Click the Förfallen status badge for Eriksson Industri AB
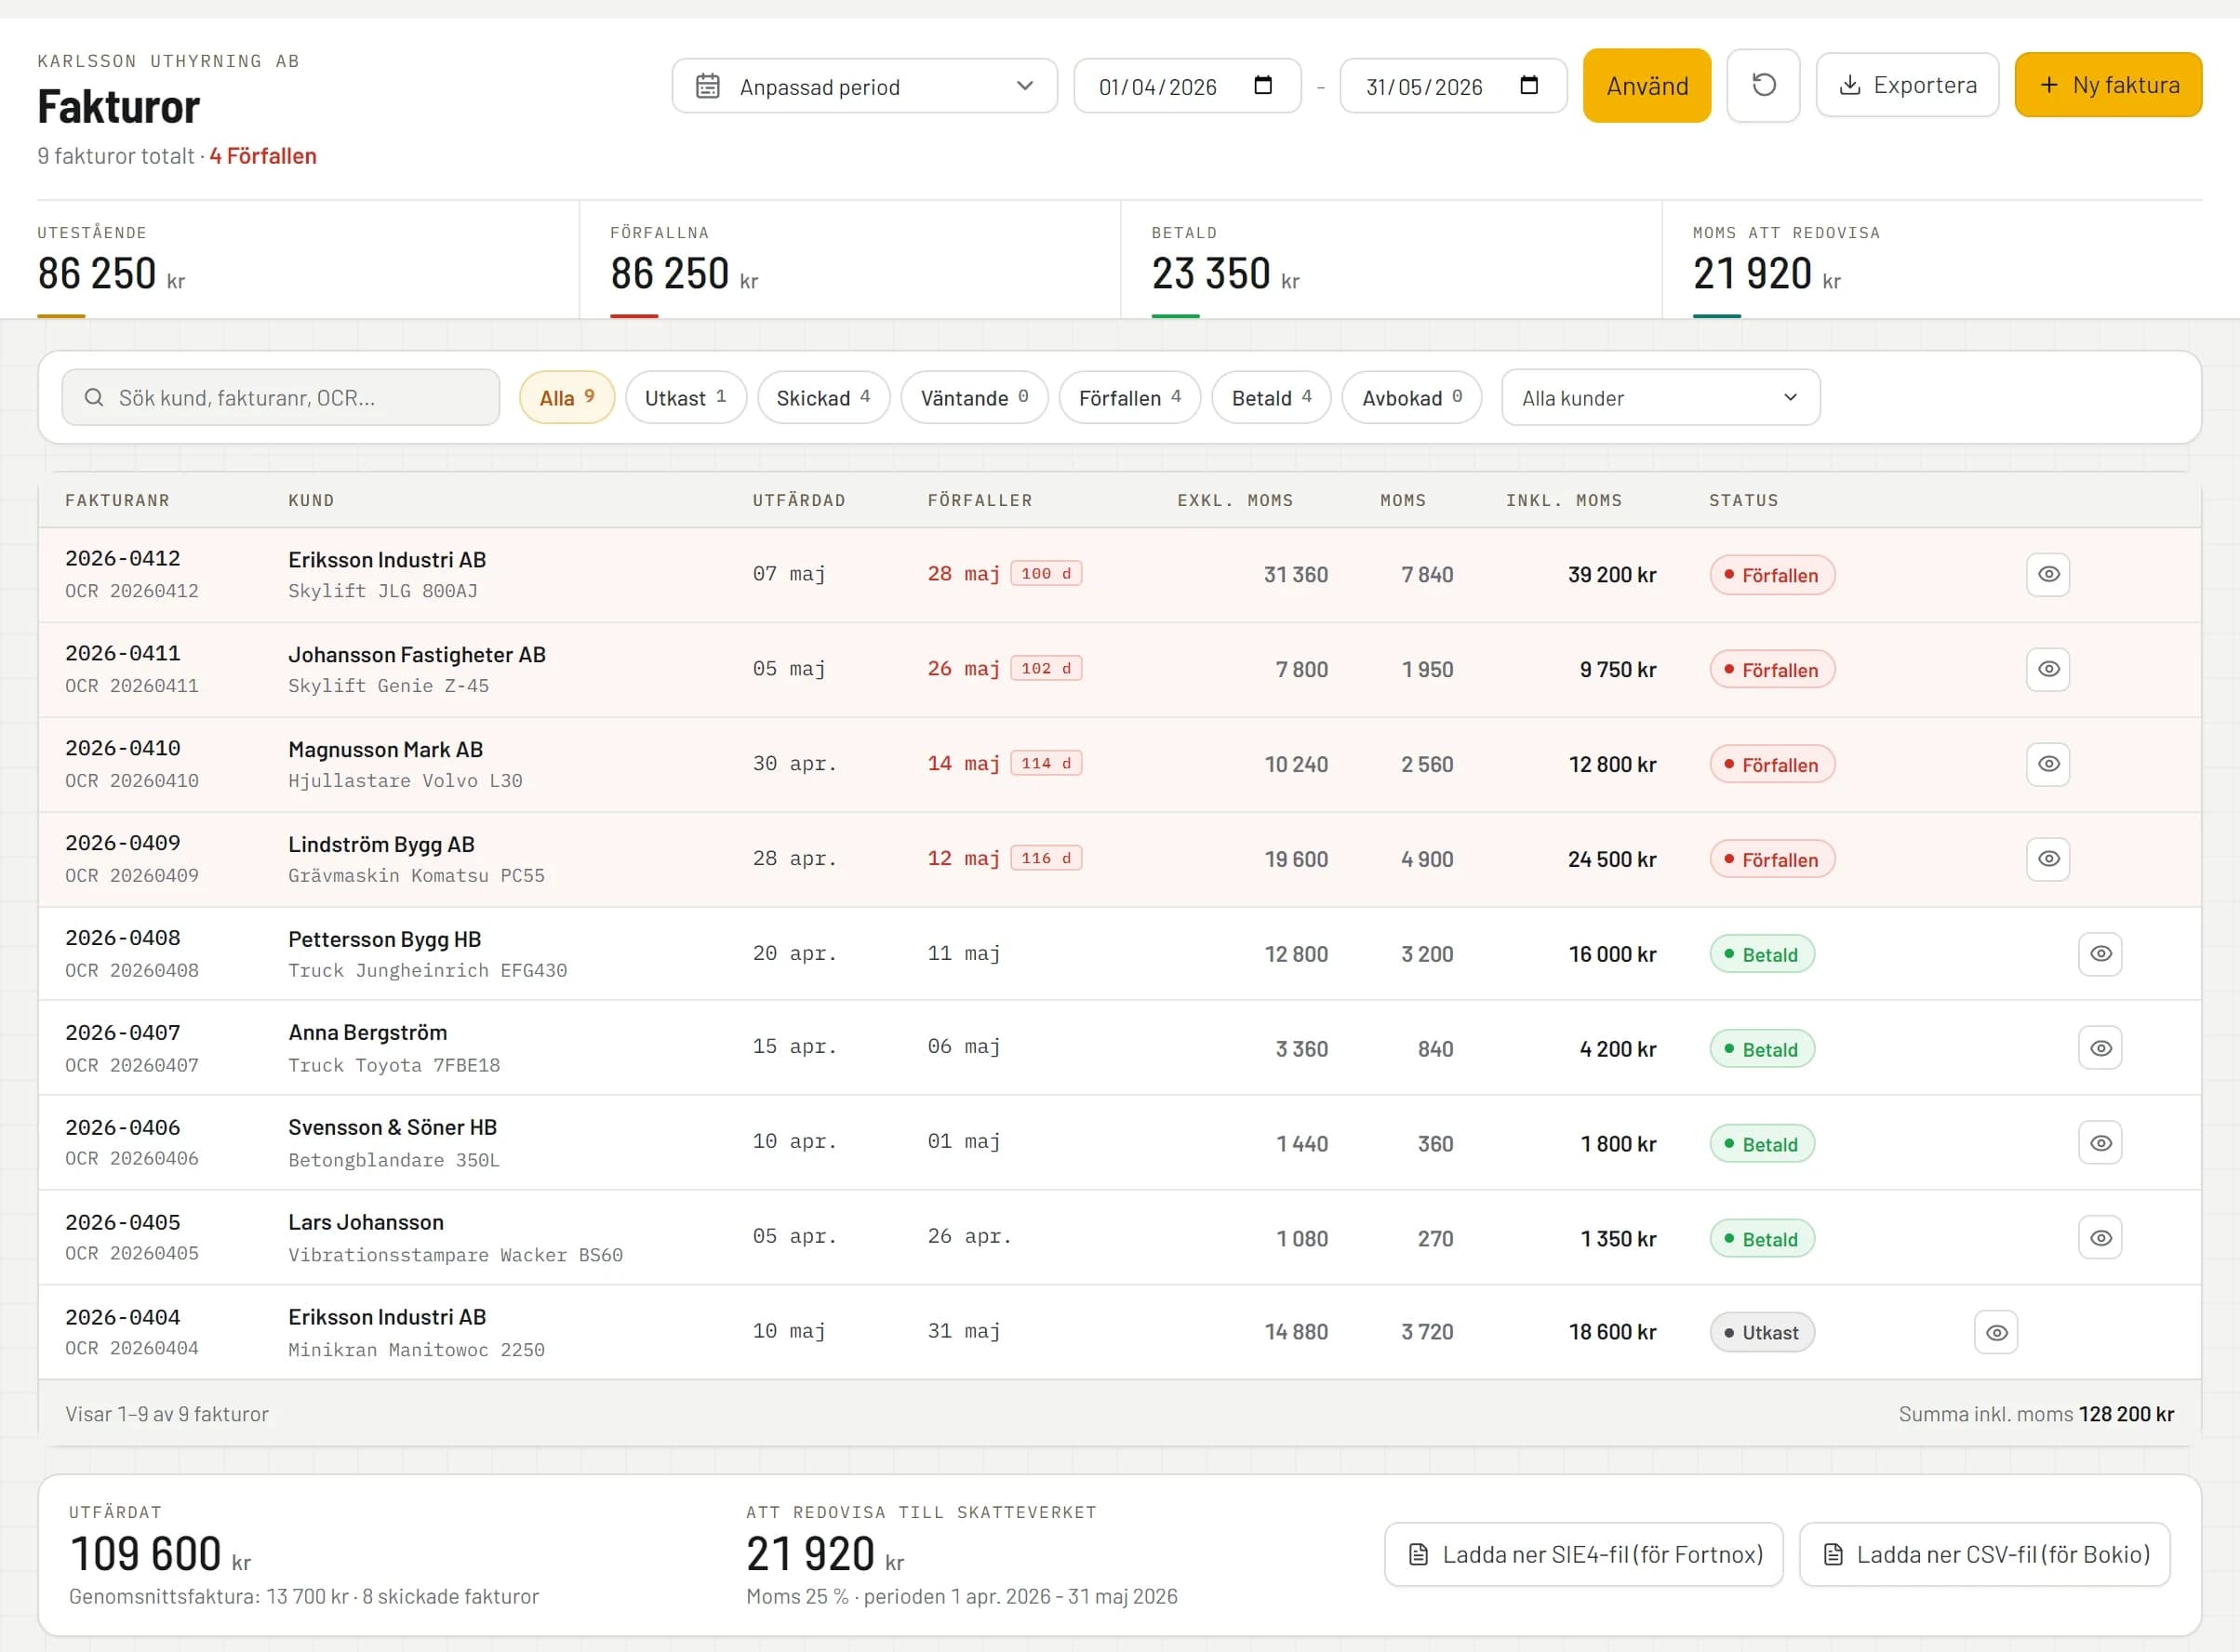This screenshot has height=1652, width=2240. [1772, 575]
